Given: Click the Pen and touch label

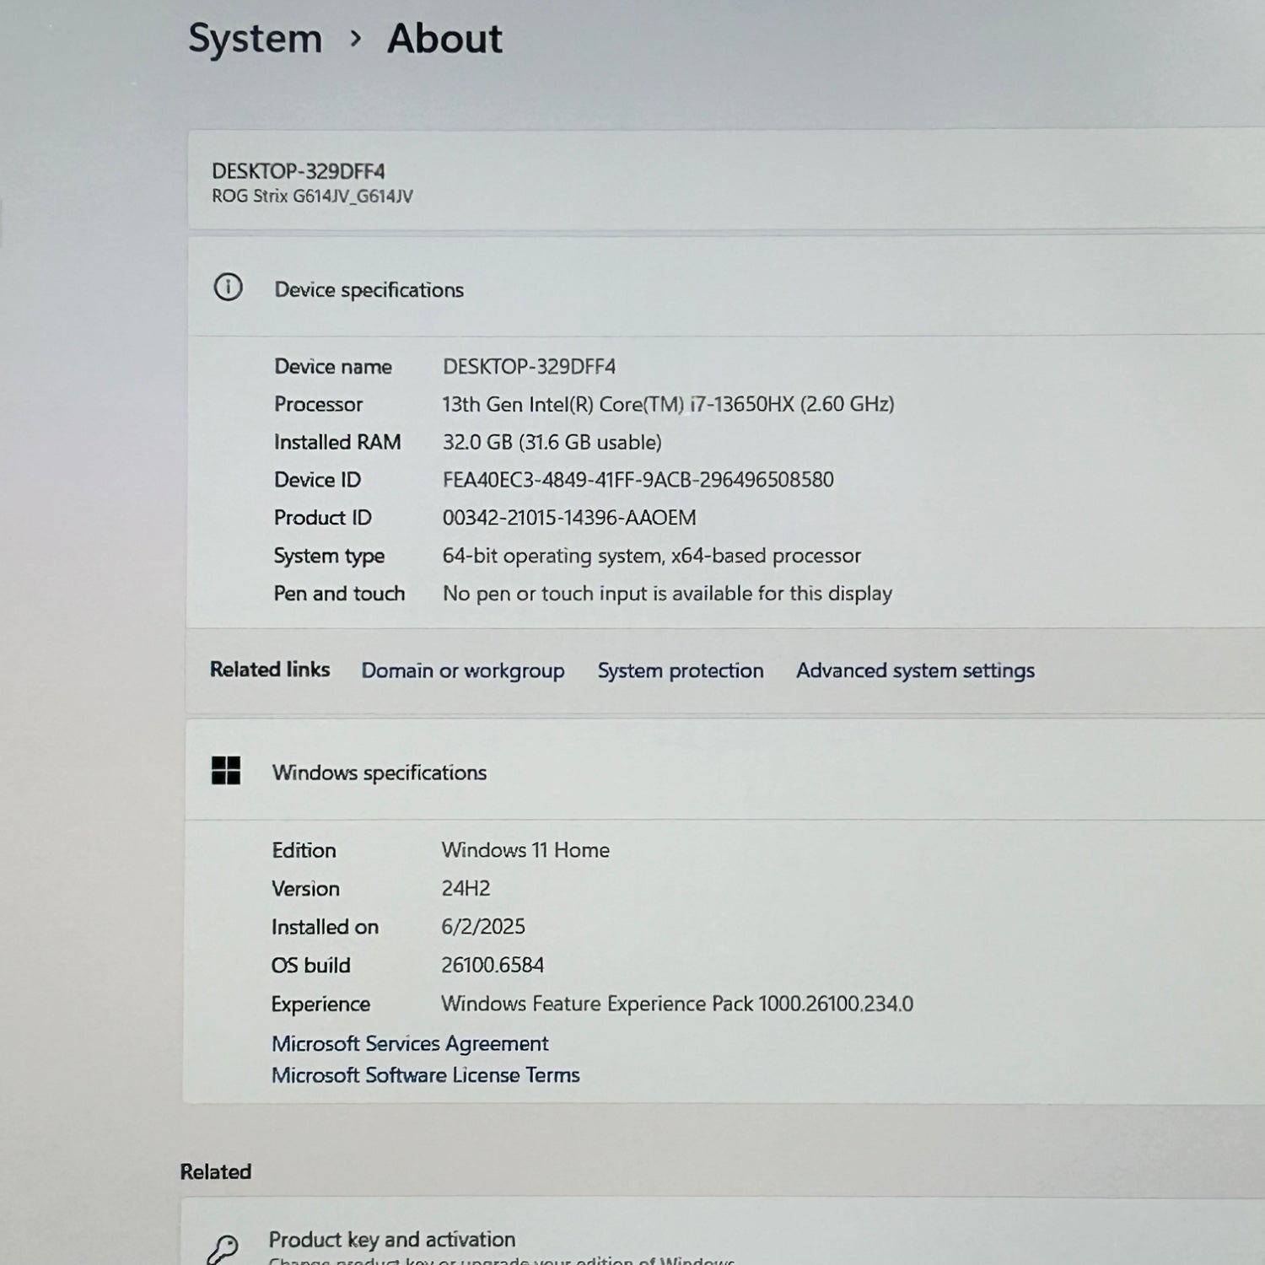Looking at the screenshot, I should (x=339, y=594).
